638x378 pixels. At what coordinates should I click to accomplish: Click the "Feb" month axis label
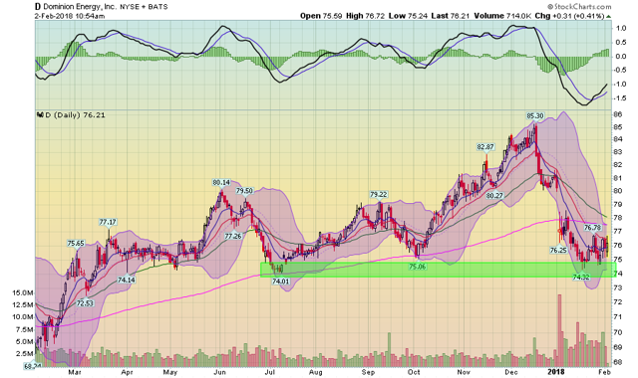coord(604,372)
